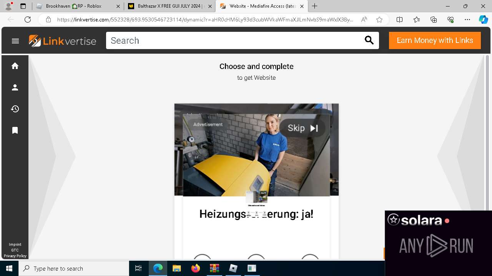The image size is (492, 276).
Task: Open the Favorites list icon
Action: [x=417, y=20]
